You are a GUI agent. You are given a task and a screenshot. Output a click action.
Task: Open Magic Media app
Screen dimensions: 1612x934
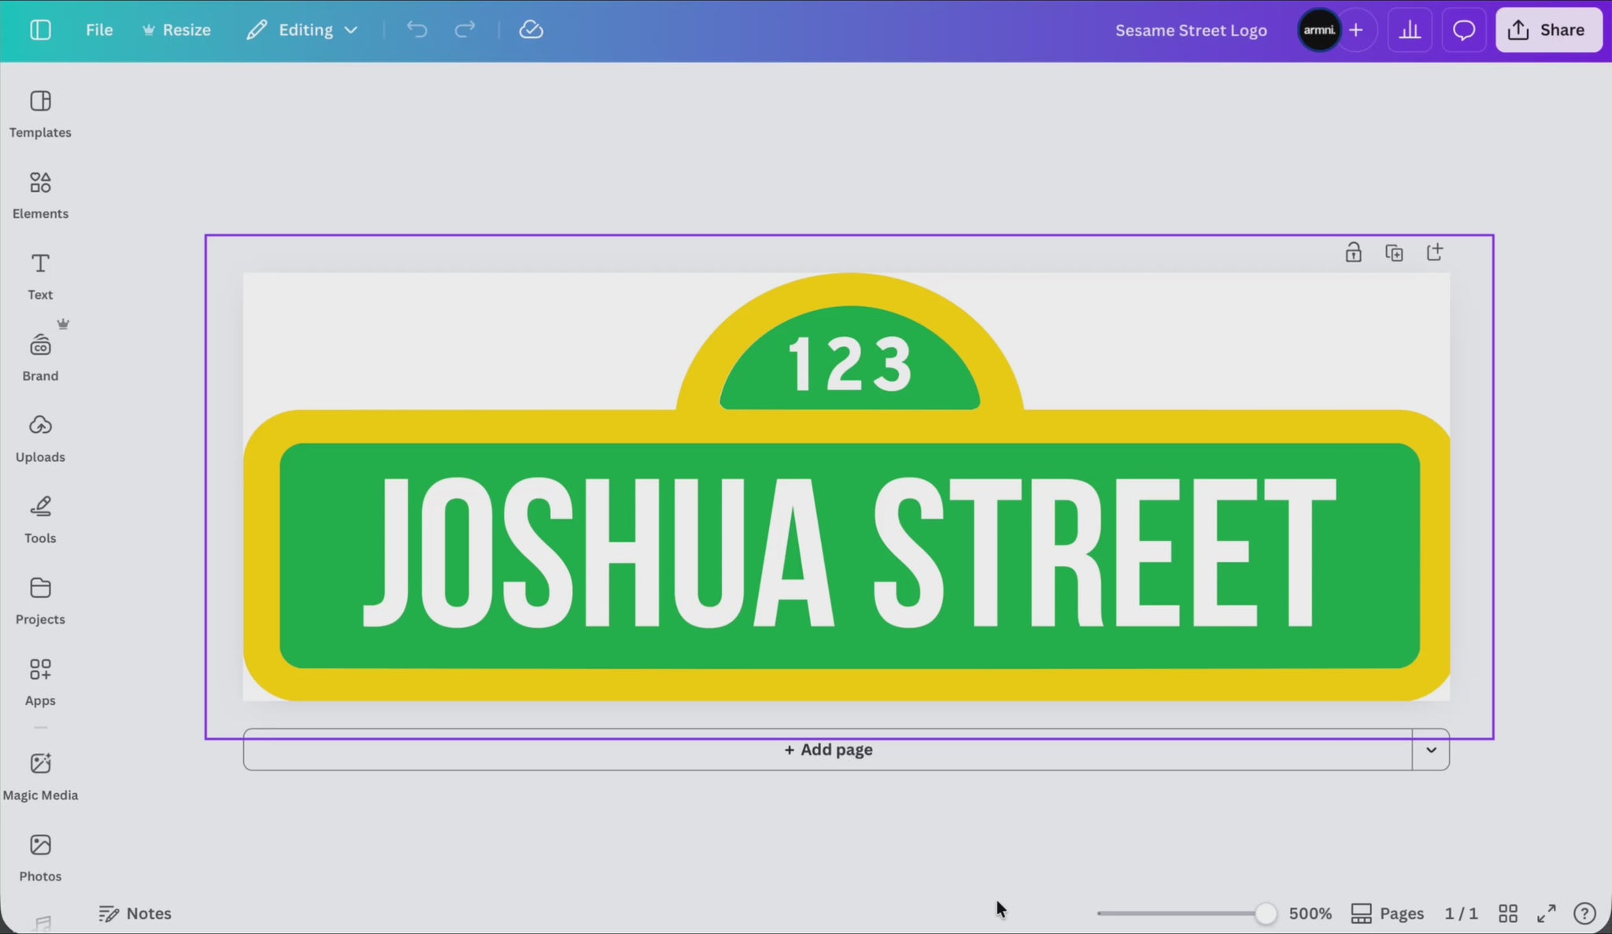point(40,776)
